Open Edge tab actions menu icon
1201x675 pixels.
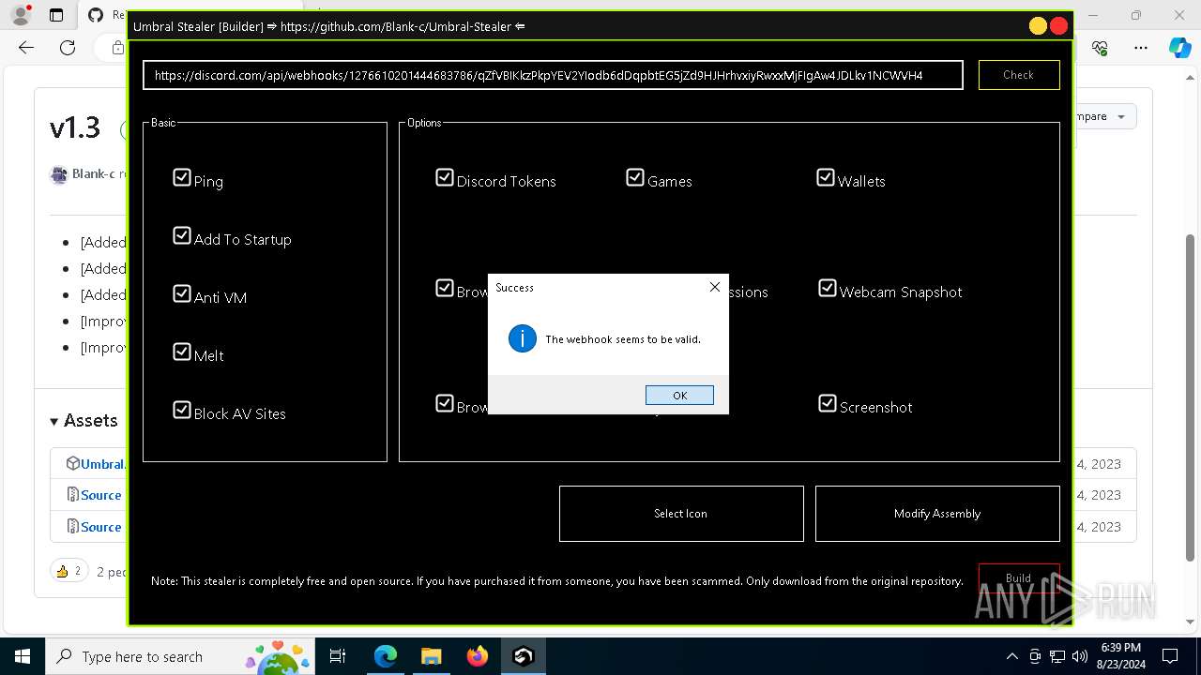(x=56, y=15)
